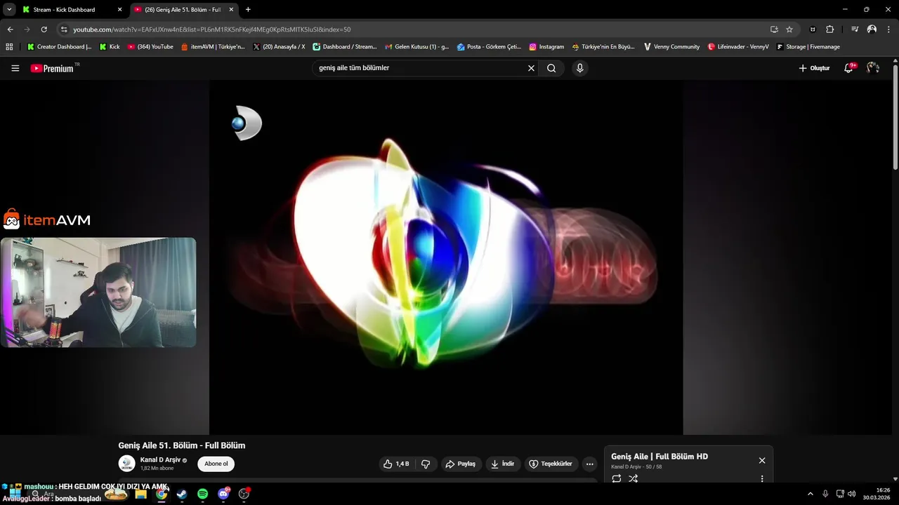Open Lifeinvader - VennyV bookmark
899x505 pixels.
pyautogui.click(x=737, y=47)
